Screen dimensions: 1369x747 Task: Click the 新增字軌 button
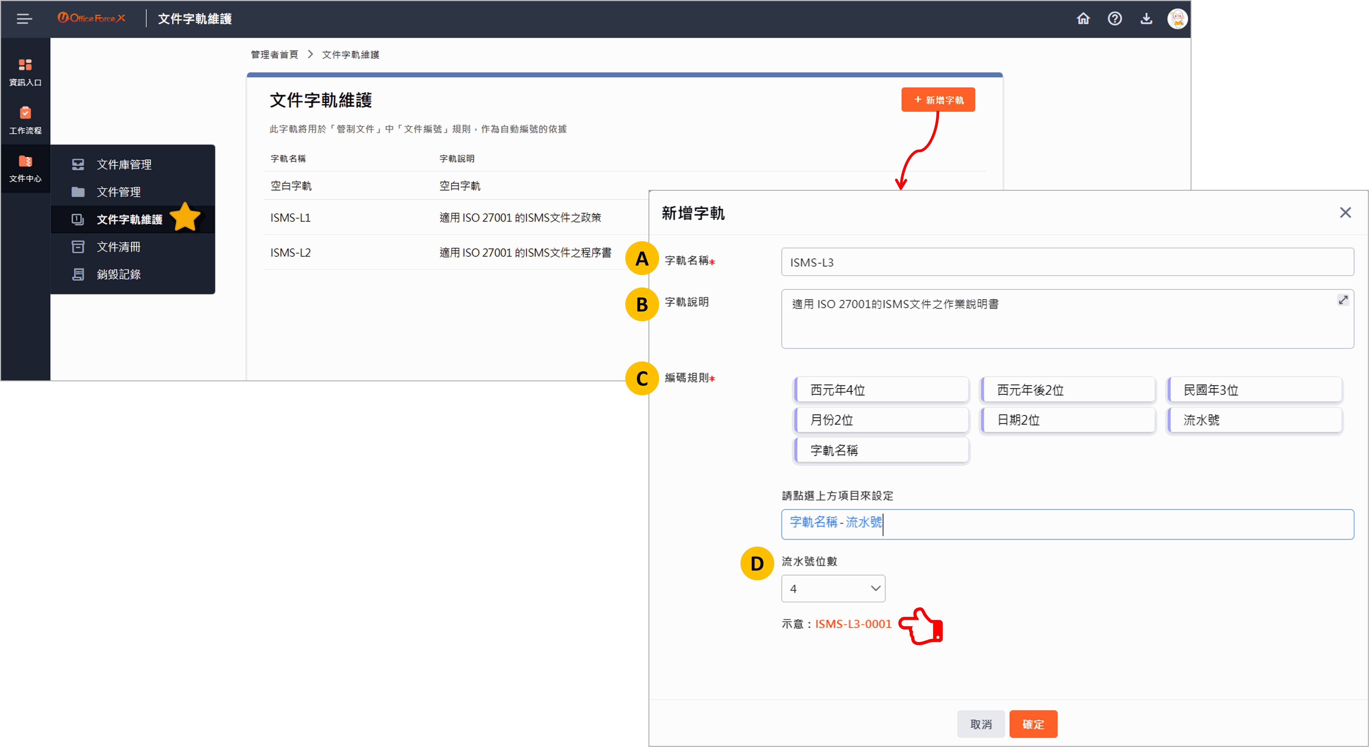938,100
